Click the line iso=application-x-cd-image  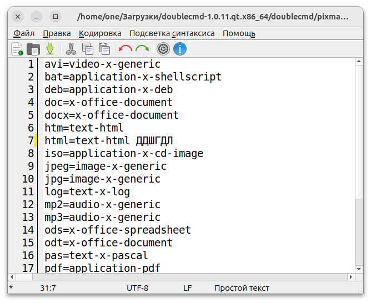point(124,153)
